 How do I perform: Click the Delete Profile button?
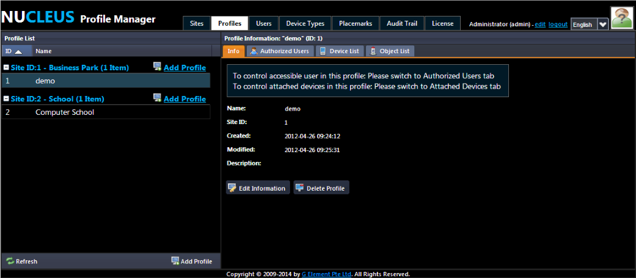tap(321, 188)
